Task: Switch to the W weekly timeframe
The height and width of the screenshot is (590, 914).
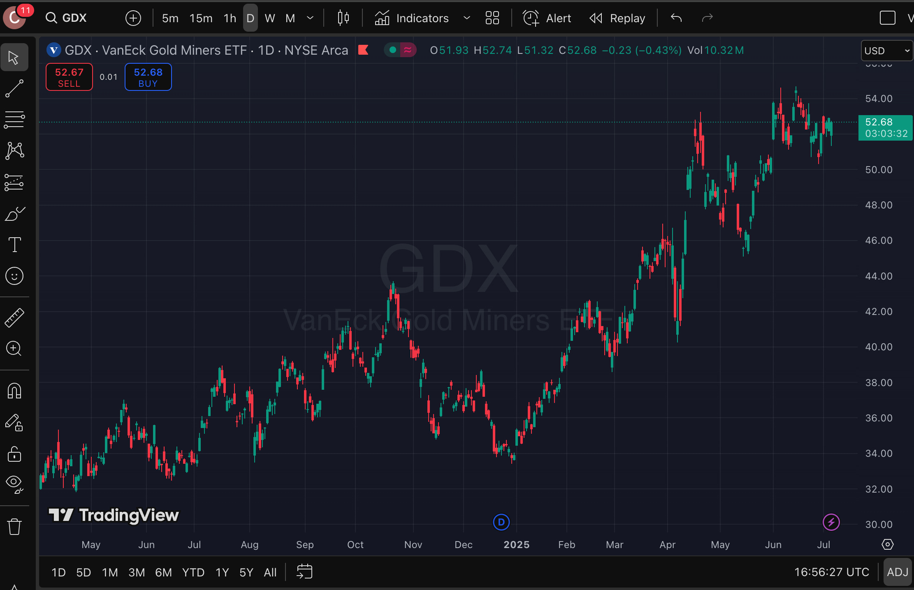Action: (x=269, y=18)
